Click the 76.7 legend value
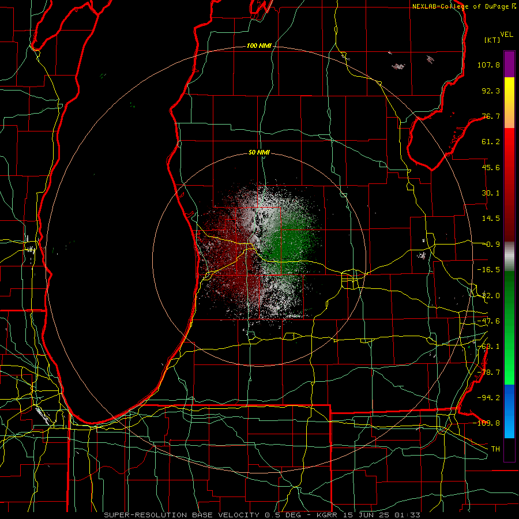The width and height of the screenshot is (519, 519). 491,116
